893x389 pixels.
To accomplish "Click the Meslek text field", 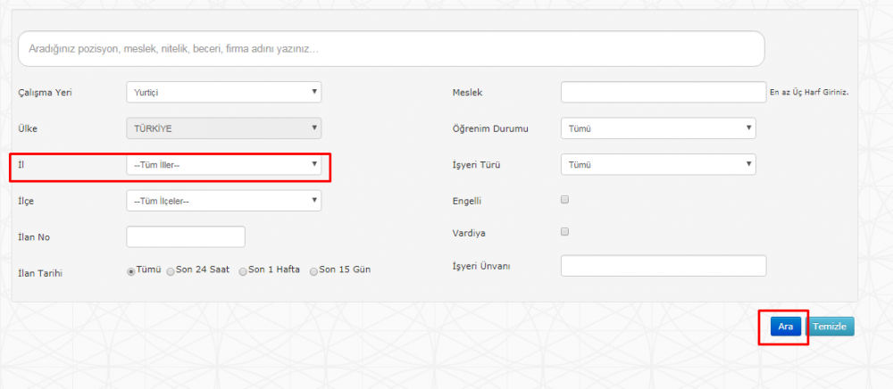I will [x=663, y=92].
